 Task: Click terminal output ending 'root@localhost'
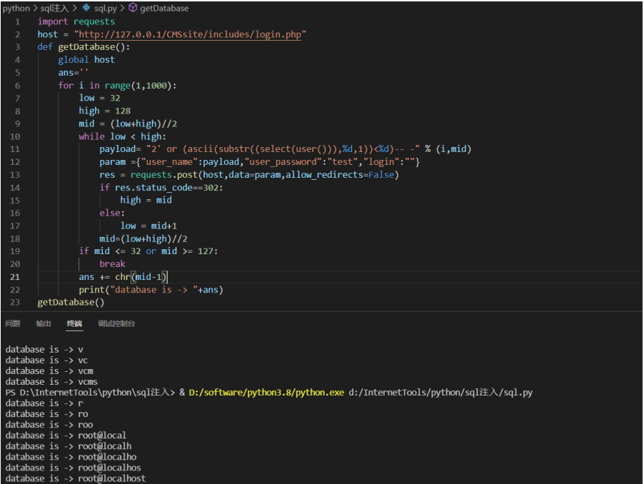[75, 478]
